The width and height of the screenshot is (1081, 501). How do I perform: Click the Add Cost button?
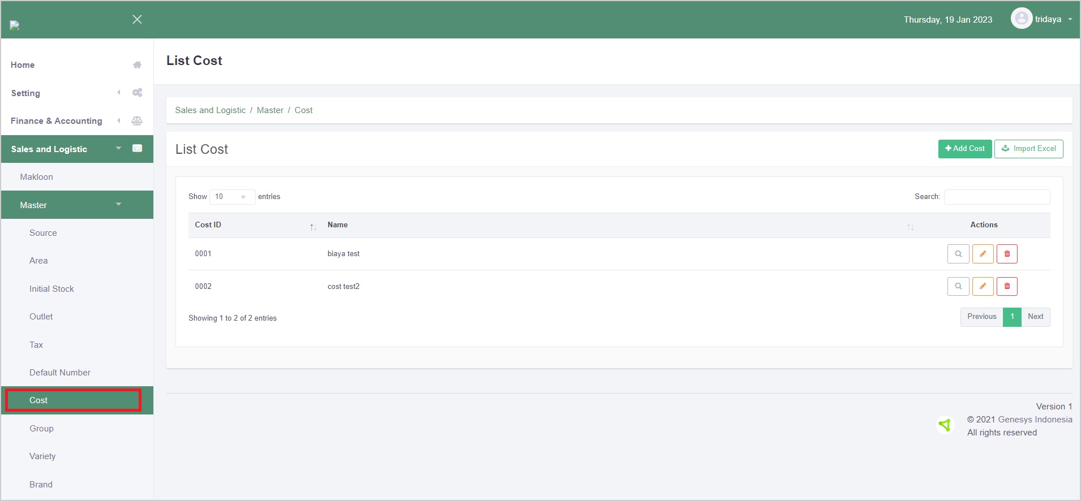[x=964, y=149]
